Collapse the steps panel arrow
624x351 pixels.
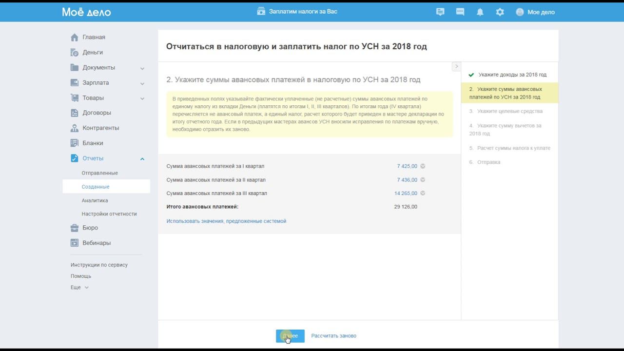click(456, 66)
